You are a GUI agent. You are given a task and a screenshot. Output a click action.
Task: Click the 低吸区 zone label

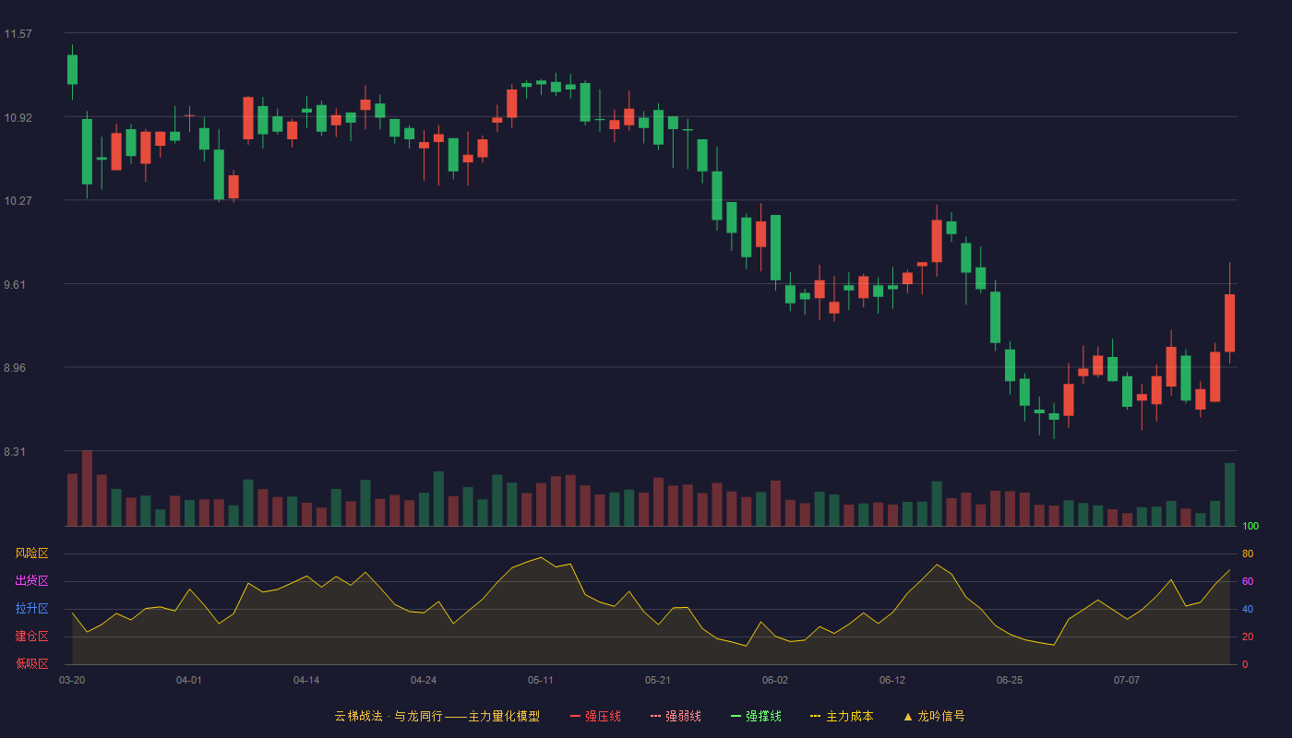(31, 663)
